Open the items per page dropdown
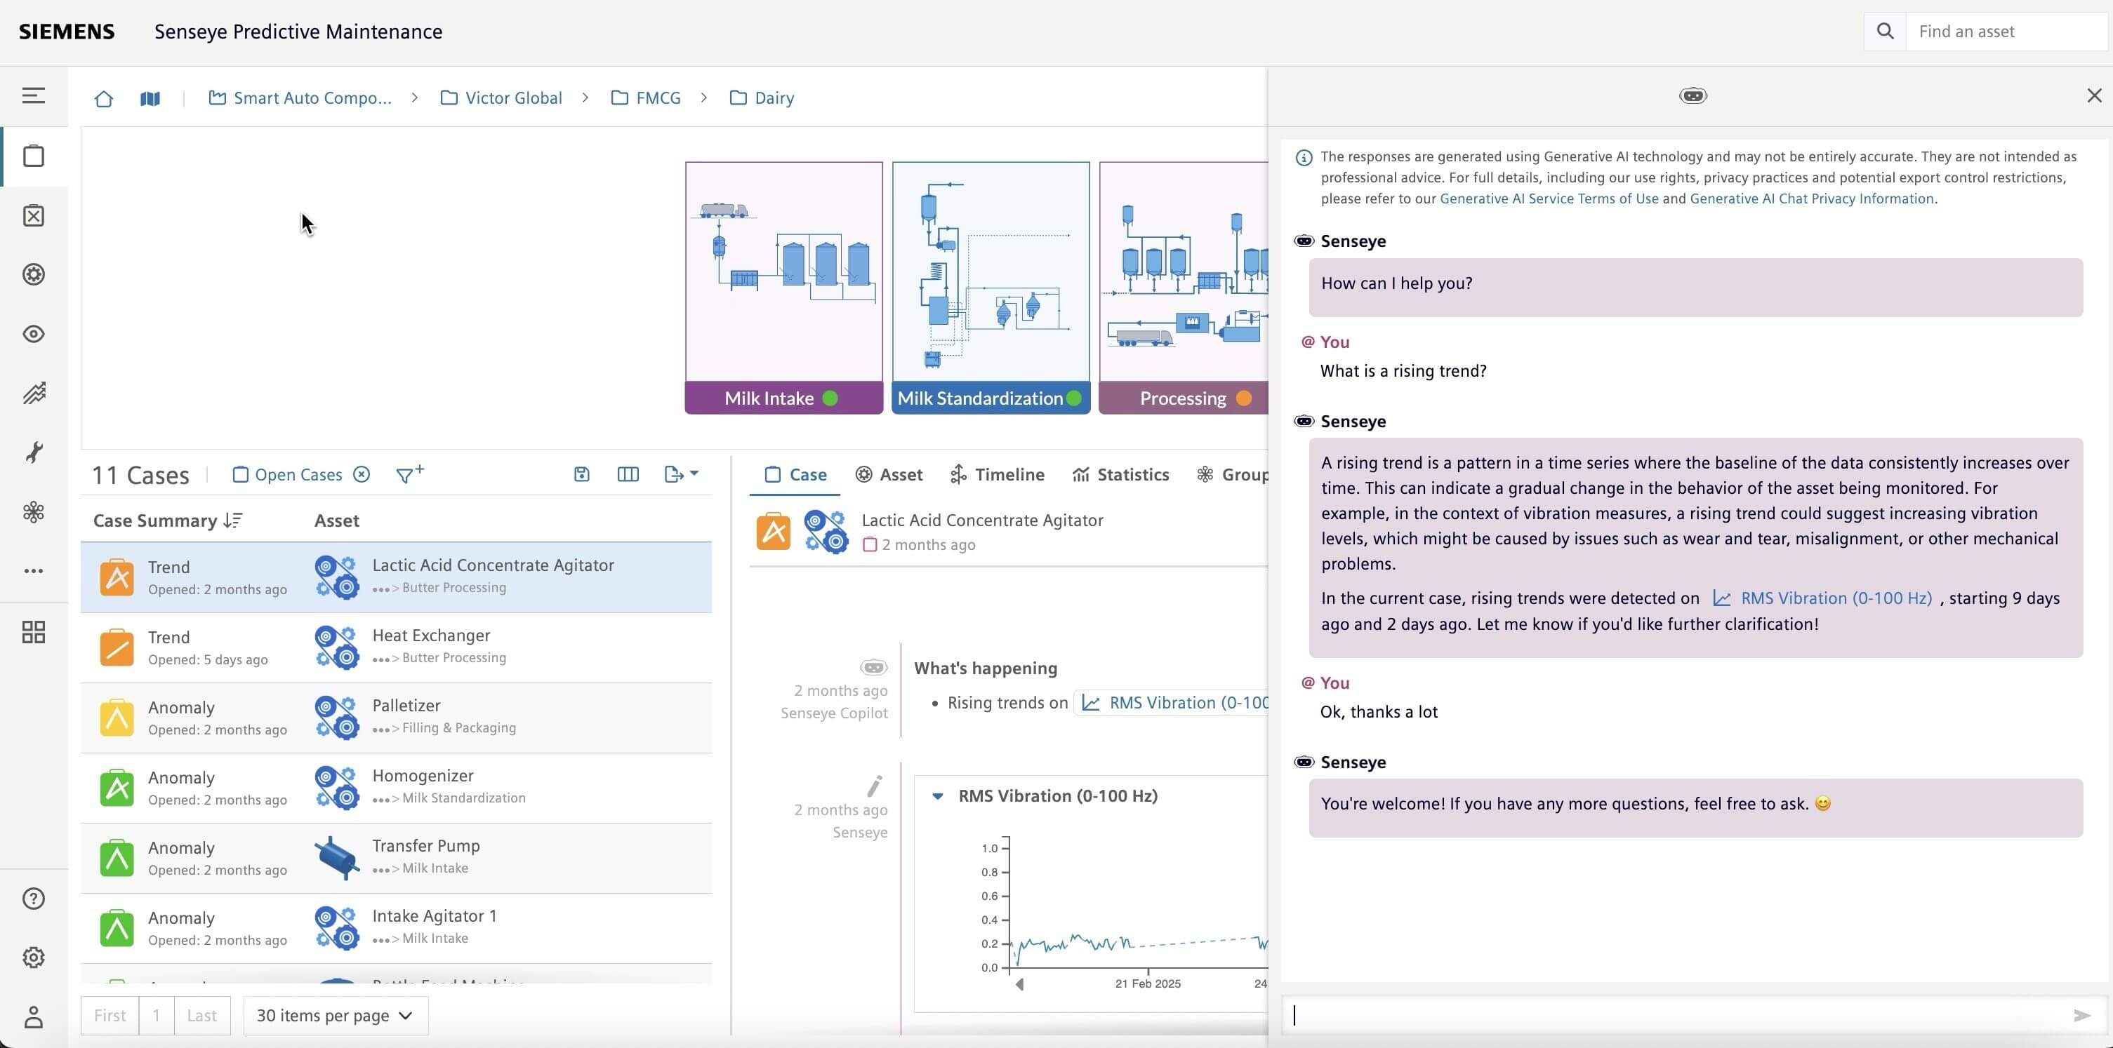2113x1048 pixels. 335,1015
